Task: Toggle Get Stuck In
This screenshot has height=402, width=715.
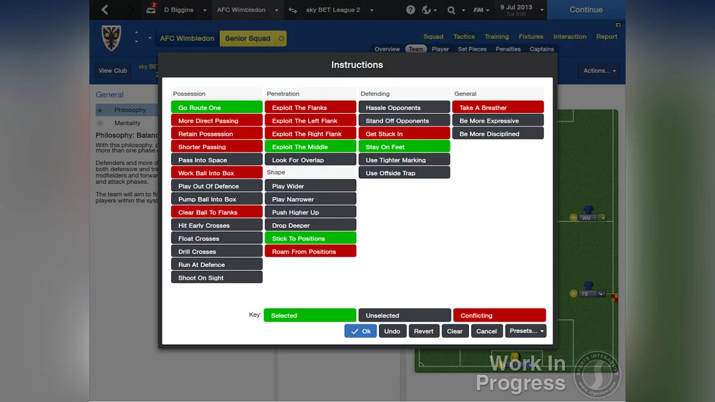Action: pos(404,133)
